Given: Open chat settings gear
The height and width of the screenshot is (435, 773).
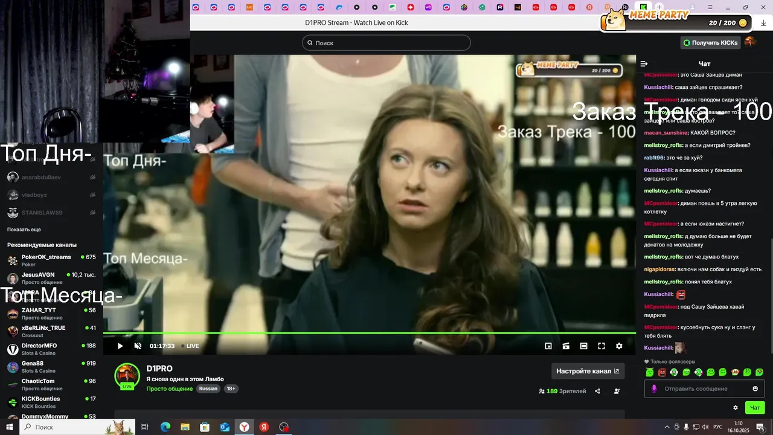Looking at the screenshot, I should click(736, 408).
